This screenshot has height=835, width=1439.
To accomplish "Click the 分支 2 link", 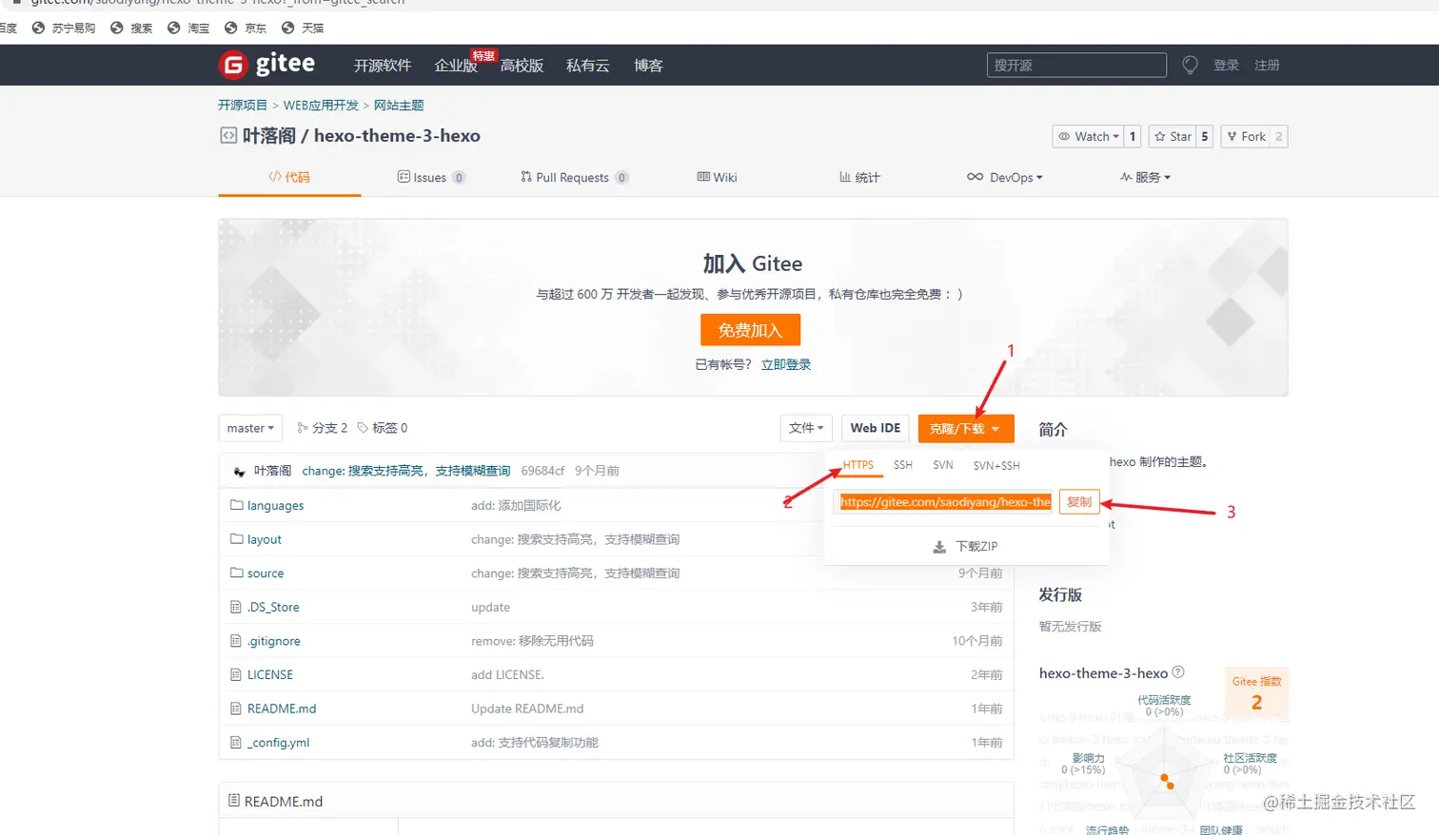I will (x=323, y=428).
